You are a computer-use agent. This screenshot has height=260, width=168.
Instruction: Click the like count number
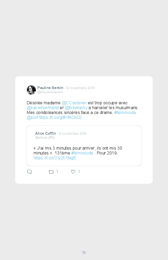[79, 172]
